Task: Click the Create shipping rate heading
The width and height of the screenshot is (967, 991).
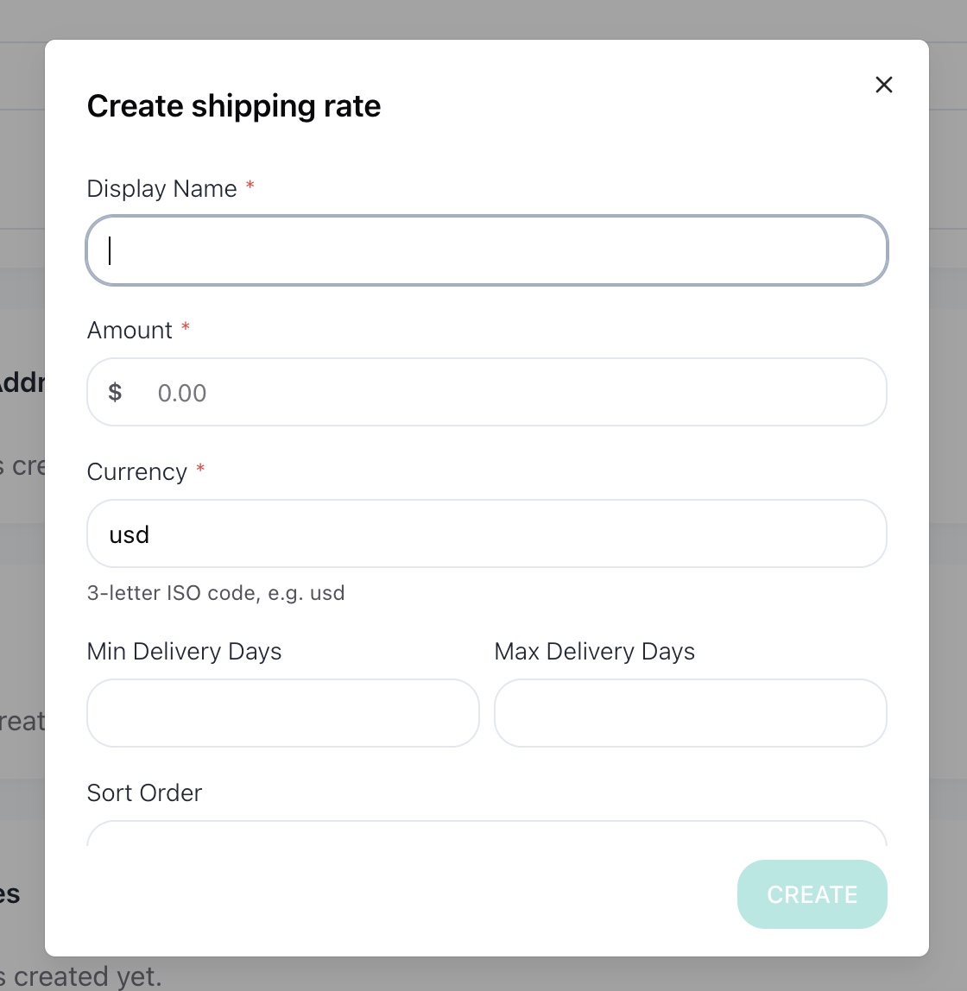Action: (234, 106)
